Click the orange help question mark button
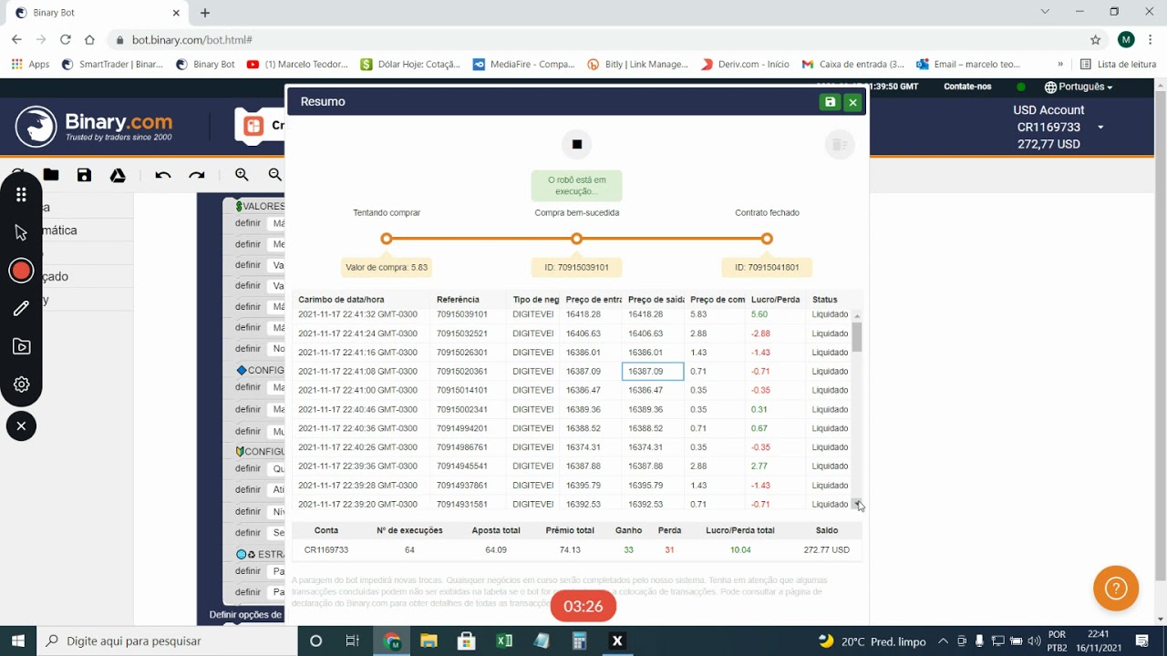The width and height of the screenshot is (1167, 656). 1116,589
